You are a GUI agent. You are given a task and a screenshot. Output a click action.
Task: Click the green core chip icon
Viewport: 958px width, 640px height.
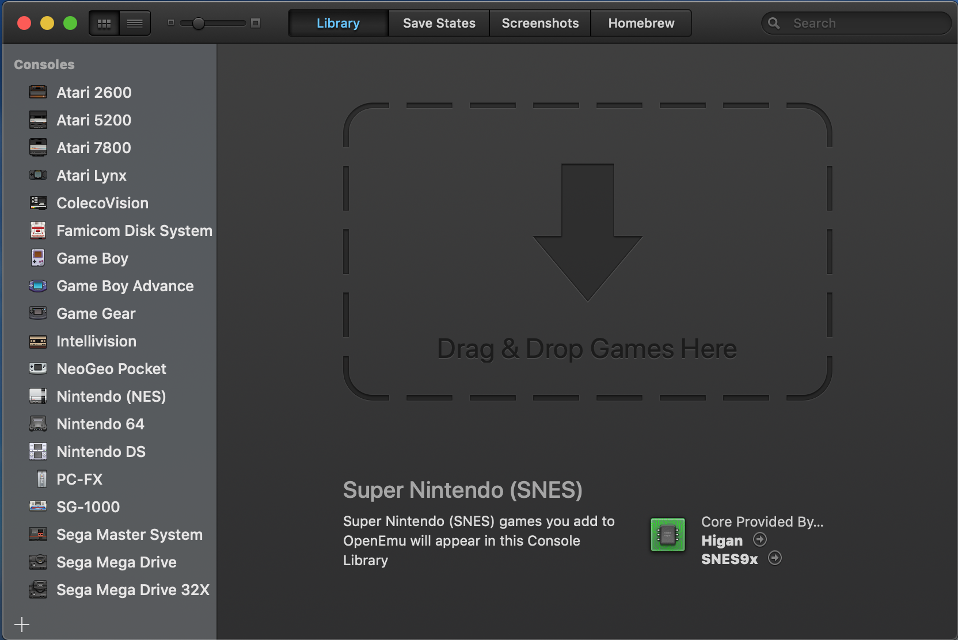668,535
